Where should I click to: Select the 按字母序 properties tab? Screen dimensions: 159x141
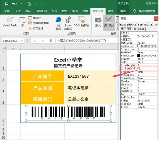[x=126, y=29]
